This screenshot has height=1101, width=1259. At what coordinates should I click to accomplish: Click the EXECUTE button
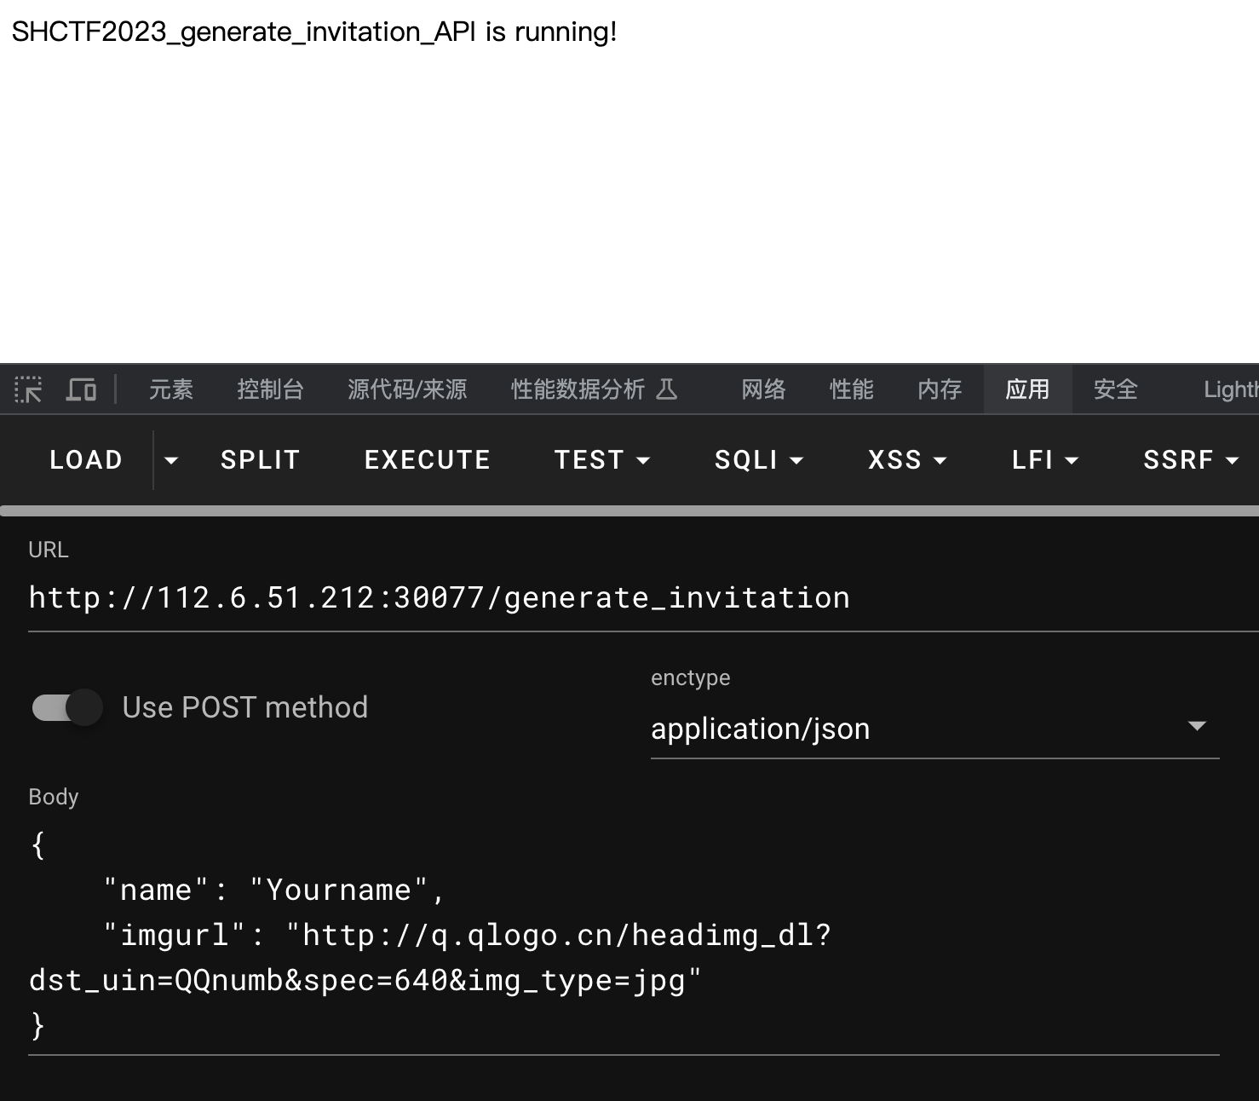click(427, 459)
